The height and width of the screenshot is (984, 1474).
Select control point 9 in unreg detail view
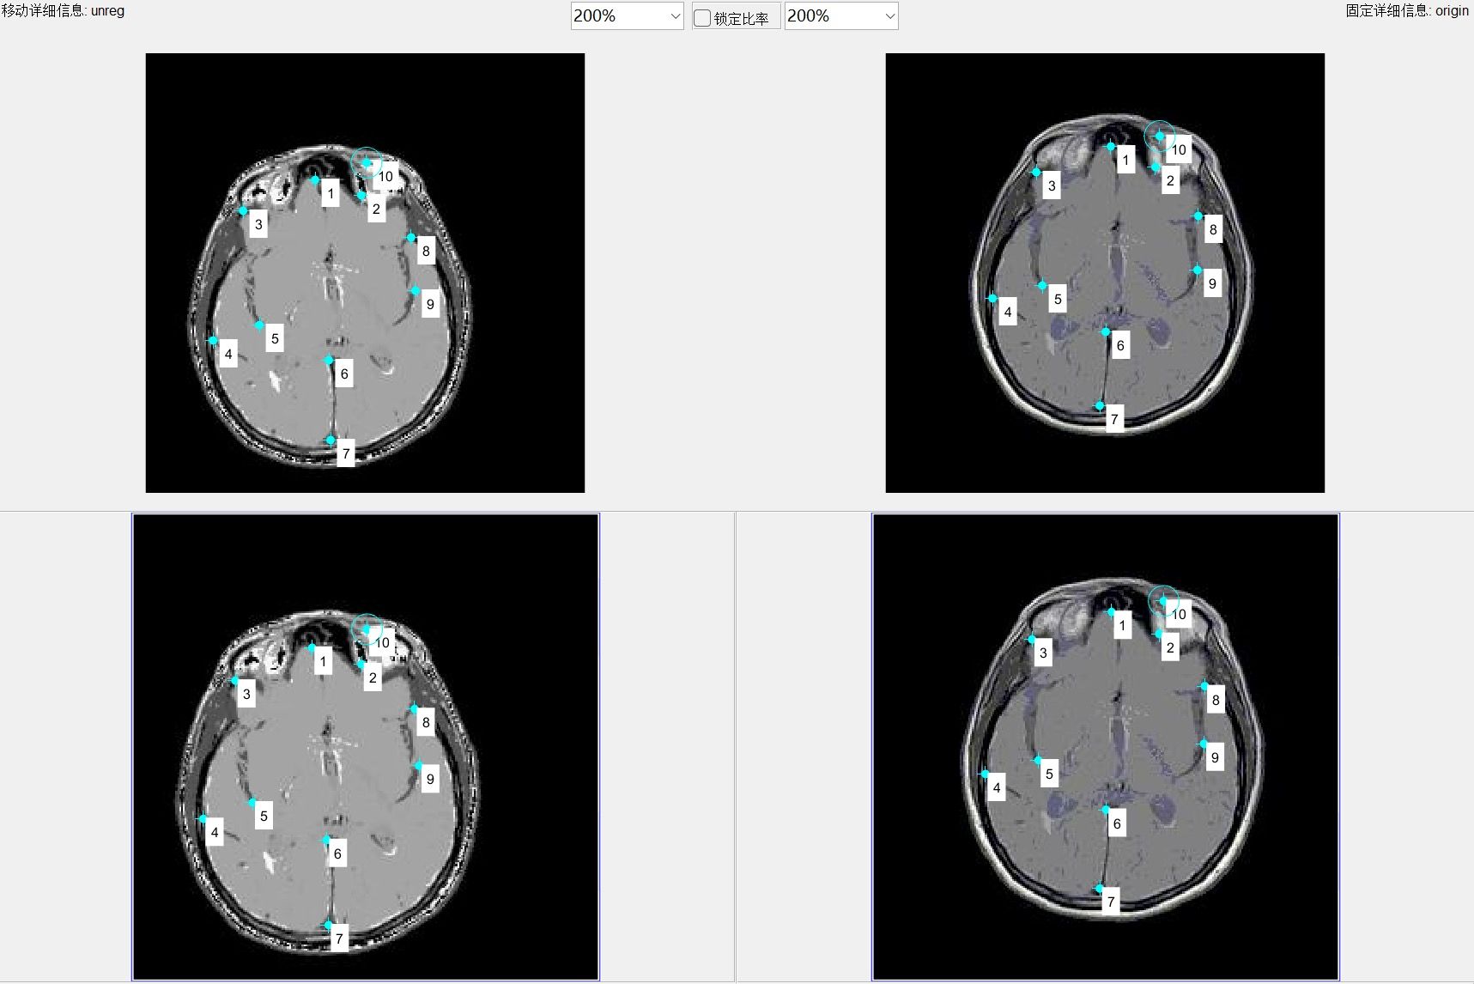point(416,291)
